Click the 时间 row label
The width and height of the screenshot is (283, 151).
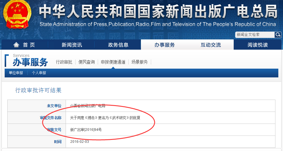click(x=58, y=142)
